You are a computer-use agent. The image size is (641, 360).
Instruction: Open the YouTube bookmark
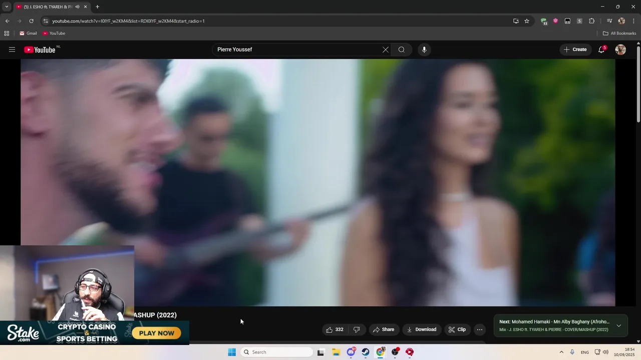54,33
